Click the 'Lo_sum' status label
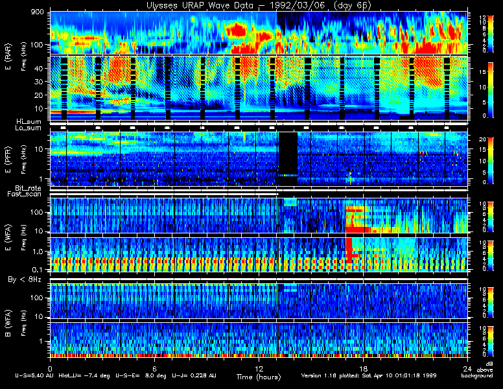The width and height of the screenshot is (503, 389). click(28, 128)
